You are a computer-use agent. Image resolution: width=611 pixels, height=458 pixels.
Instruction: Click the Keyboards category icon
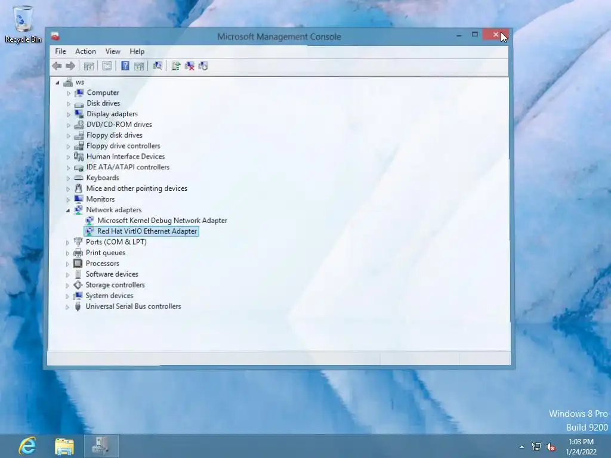click(x=79, y=178)
